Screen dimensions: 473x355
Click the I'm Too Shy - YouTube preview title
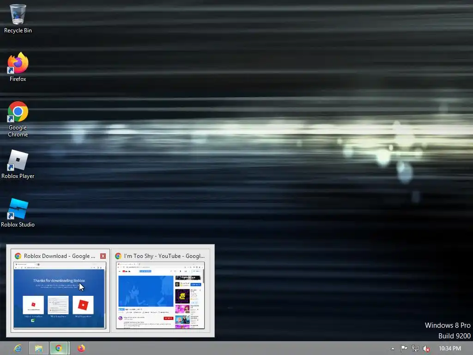[164, 256]
